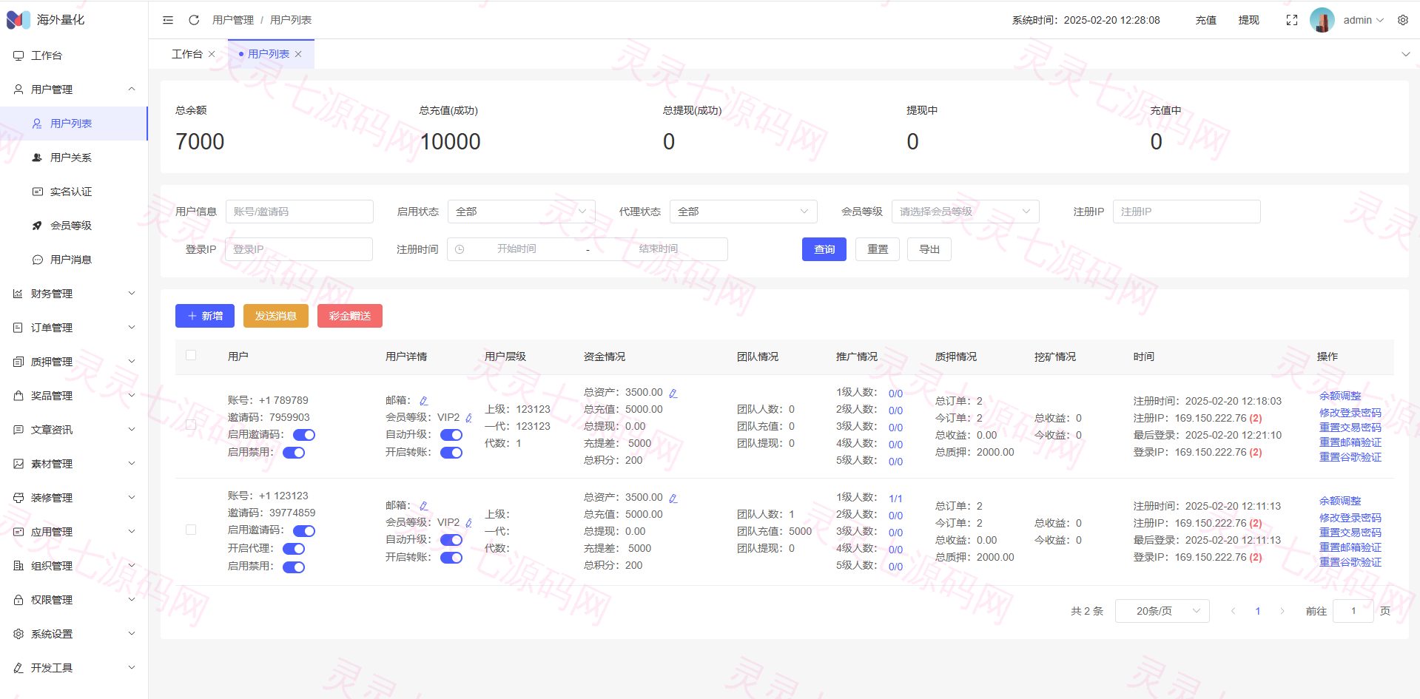Open the 启用状态 dropdown

click(x=522, y=212)
